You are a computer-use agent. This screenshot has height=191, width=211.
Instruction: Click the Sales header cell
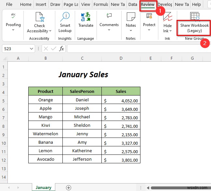[x=121, y=91]
